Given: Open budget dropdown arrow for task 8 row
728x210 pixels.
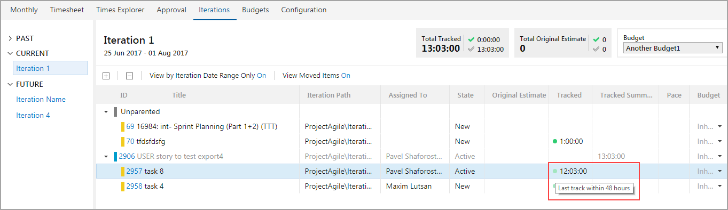Looking at the screenshot, I should (719, 171).
